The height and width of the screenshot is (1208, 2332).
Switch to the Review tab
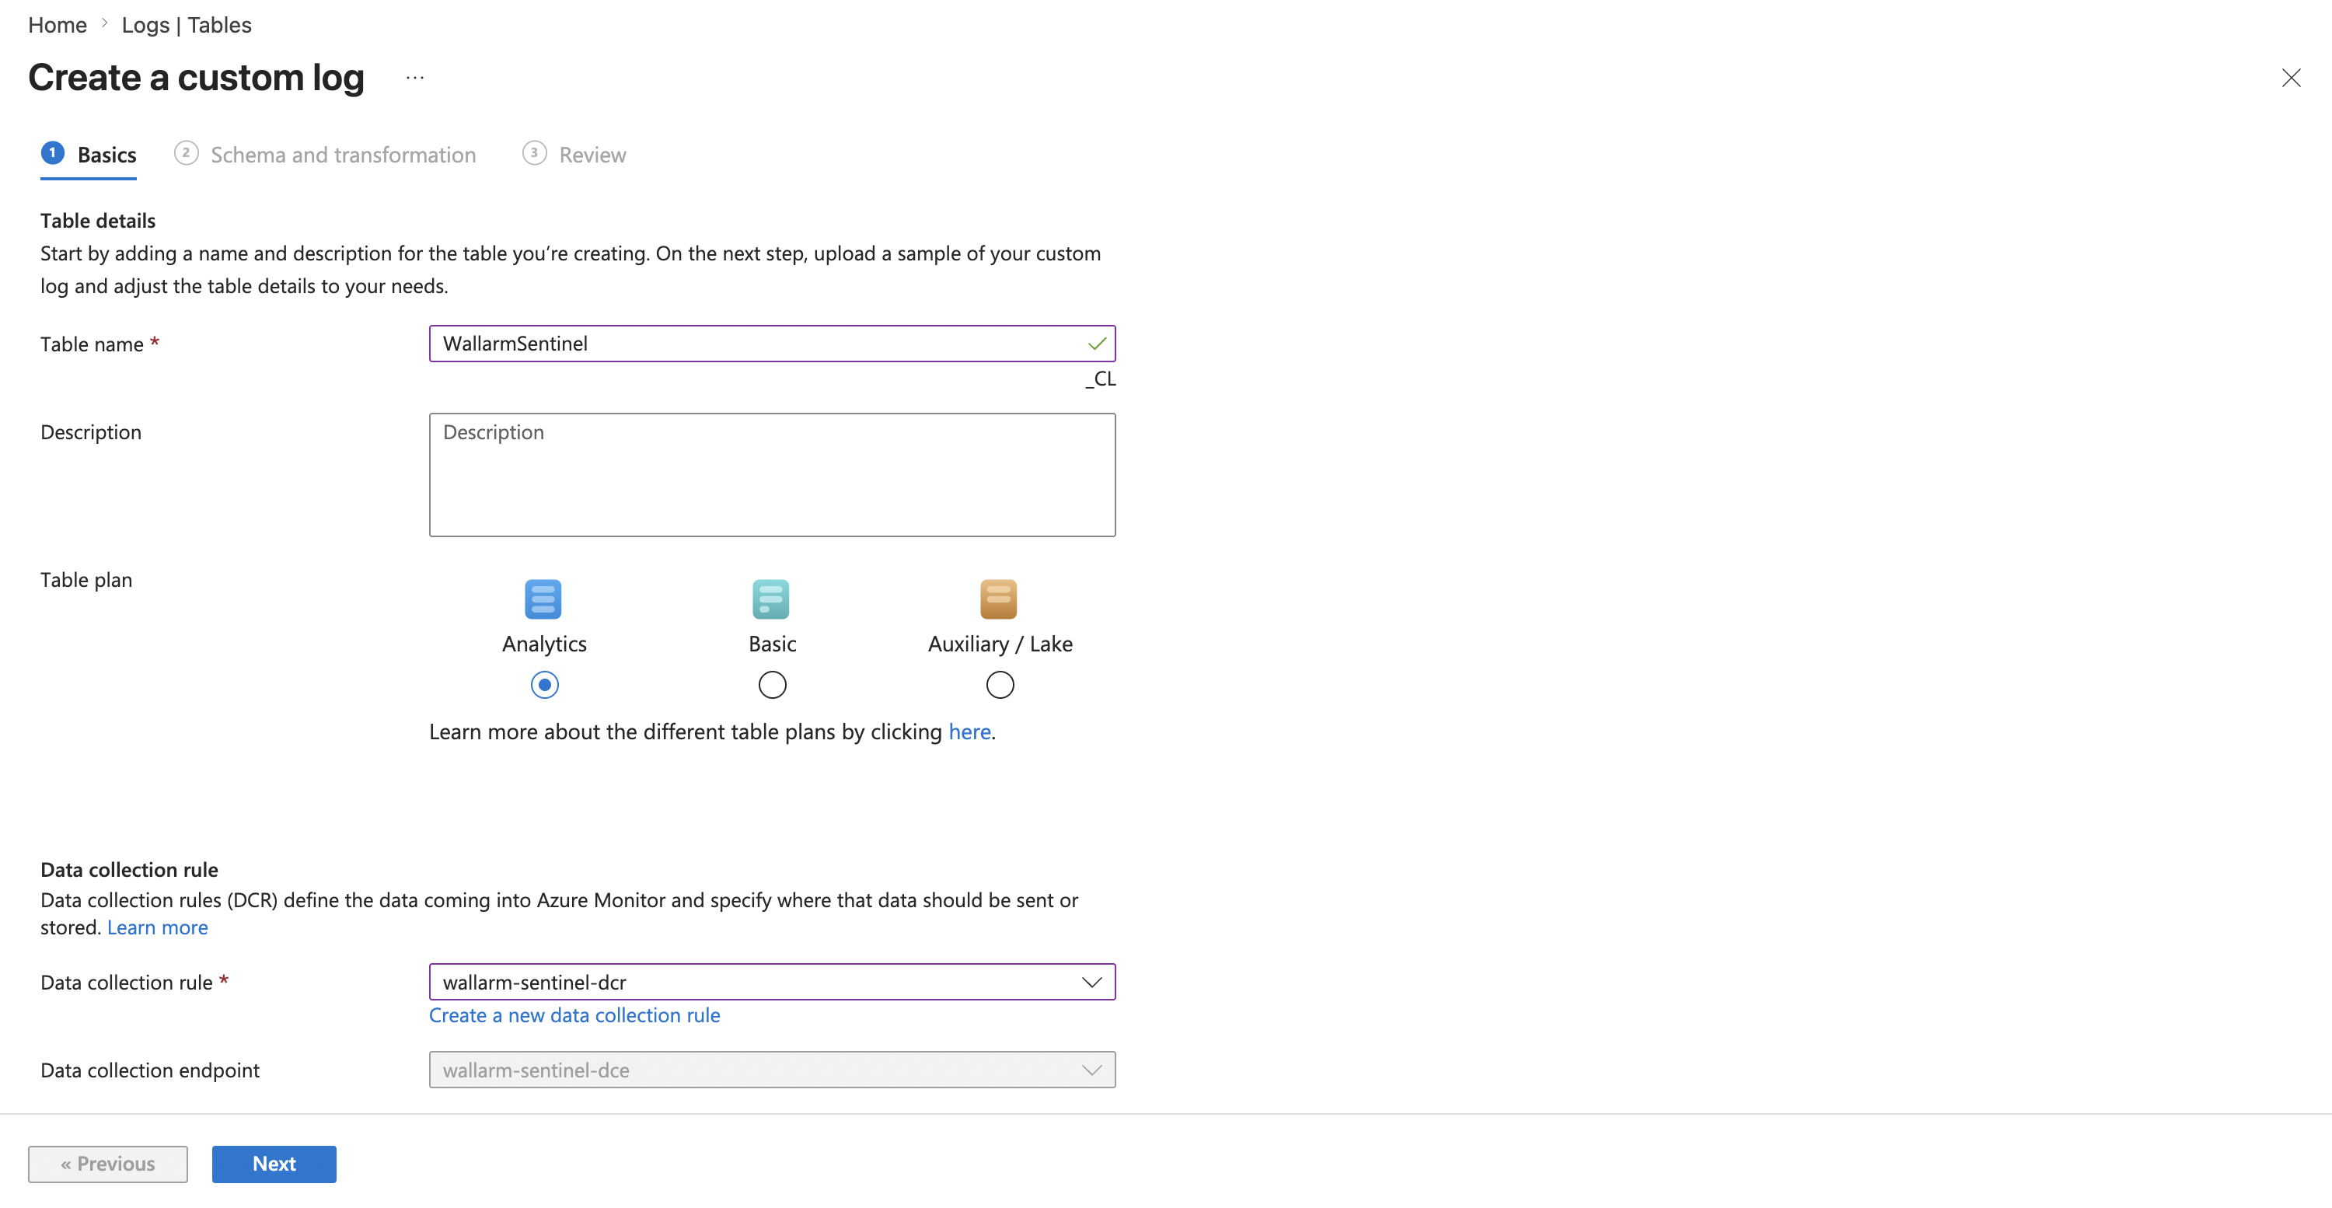click(x=592, y=155)
